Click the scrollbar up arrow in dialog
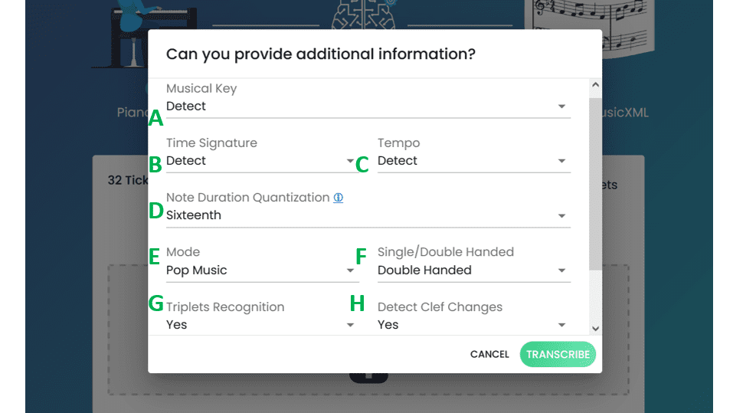 pos(595,84)
